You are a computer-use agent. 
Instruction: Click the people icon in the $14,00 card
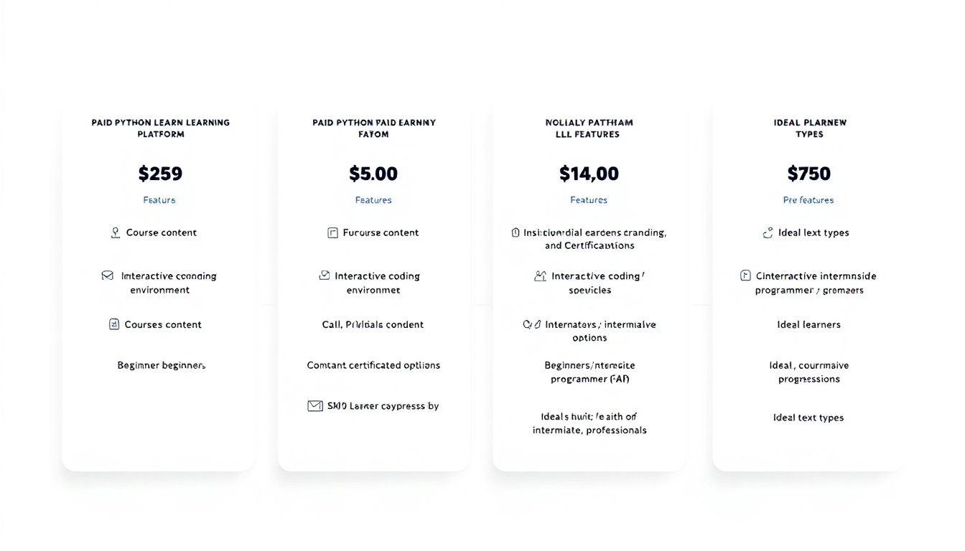540,275
